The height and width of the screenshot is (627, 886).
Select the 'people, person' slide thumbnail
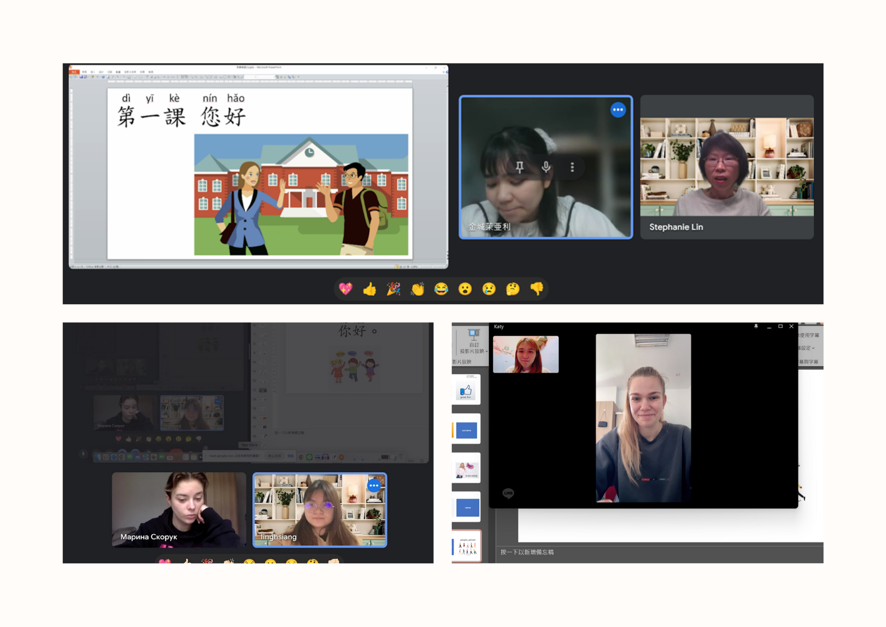pos(466,546)
